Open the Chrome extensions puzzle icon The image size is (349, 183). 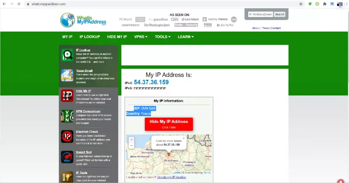click(325, 4)
